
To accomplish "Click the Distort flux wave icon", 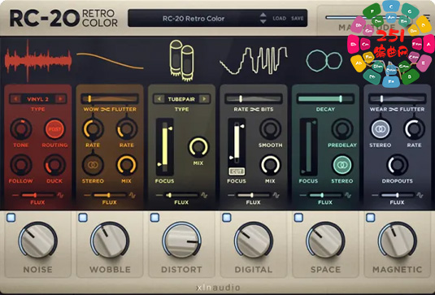I will [204, 195].
